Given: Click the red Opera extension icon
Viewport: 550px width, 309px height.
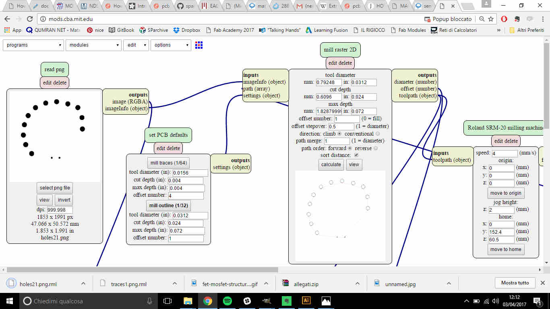Looking at the screenshot, I should coord(504,19).
